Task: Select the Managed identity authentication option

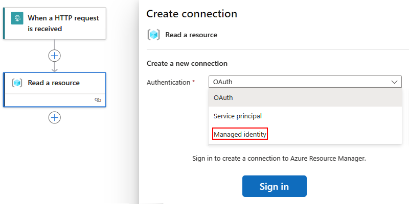Action: point(240,134)
